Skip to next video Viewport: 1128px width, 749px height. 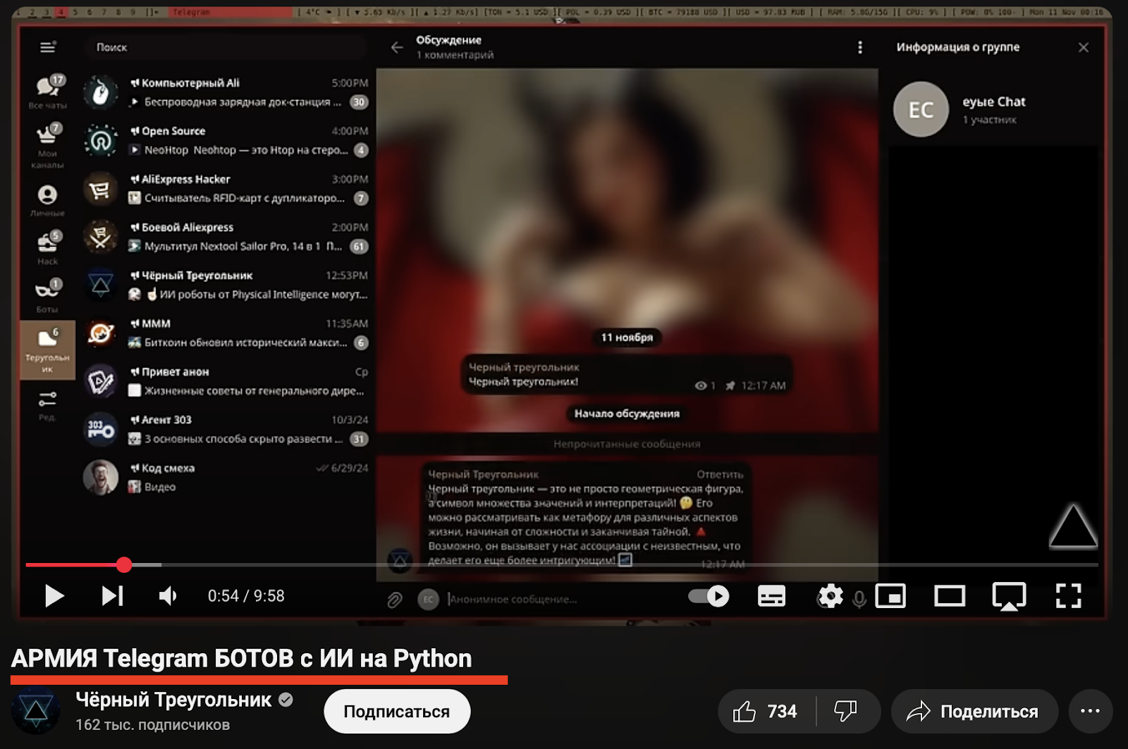point(112,596)
